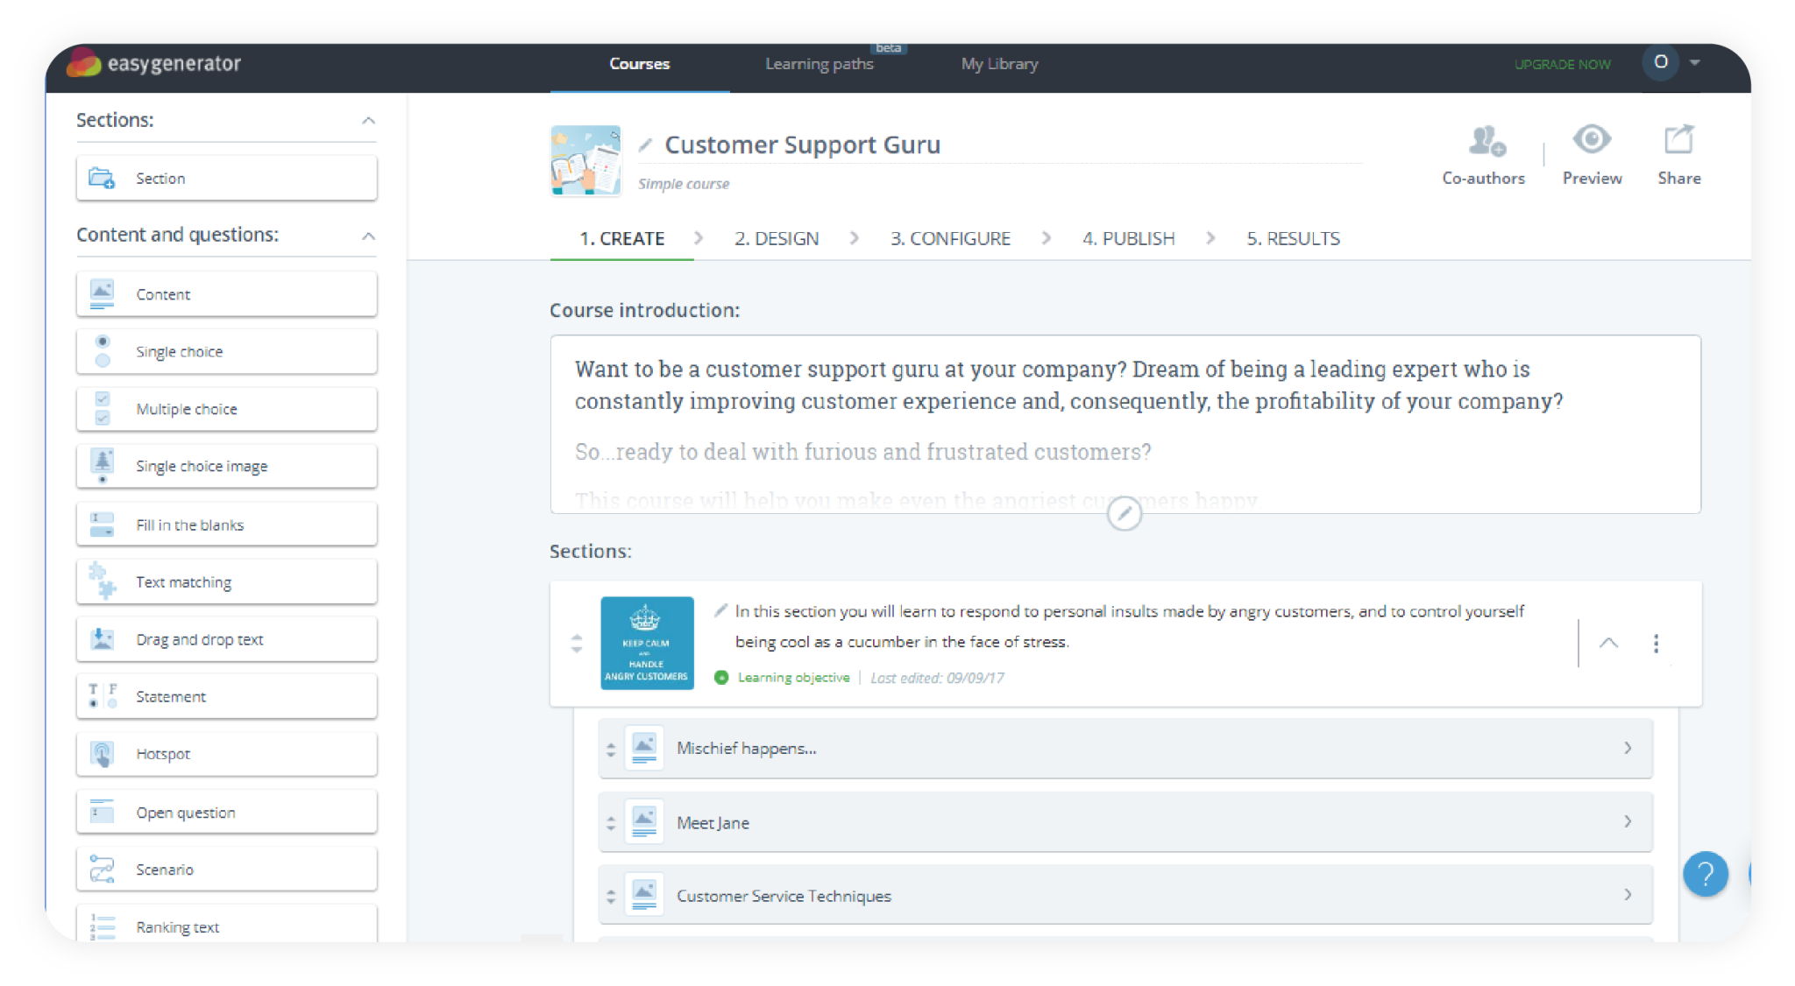Image resolution: width=1795 pixels, height=986 pixels.
Task: Collapse the Keep Calm section card
Action: (1608, 643)
